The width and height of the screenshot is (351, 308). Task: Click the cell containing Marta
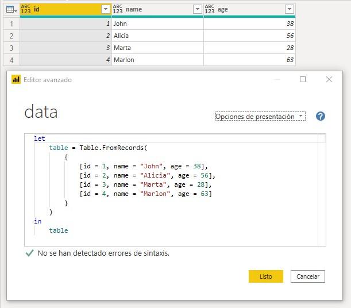pos(157,48)
